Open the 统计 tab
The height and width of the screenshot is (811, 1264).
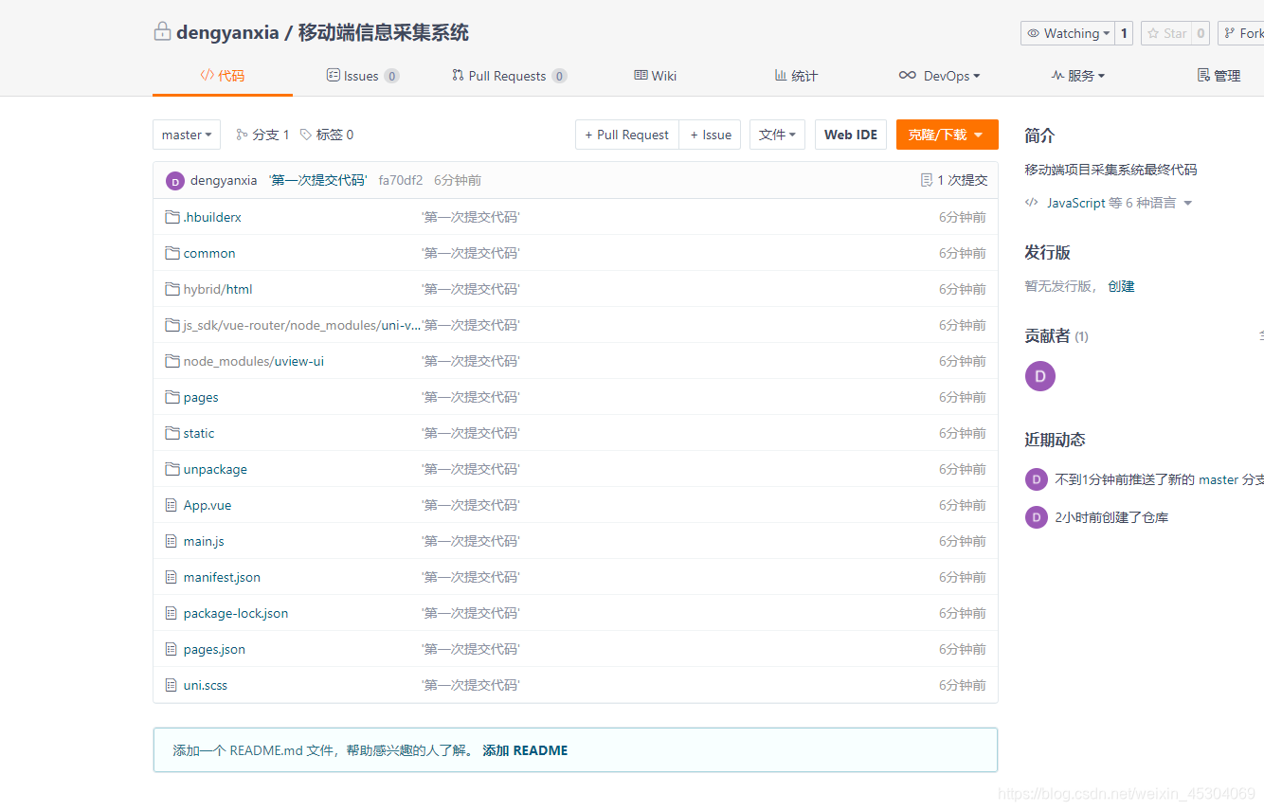click(x=796, y=76)
